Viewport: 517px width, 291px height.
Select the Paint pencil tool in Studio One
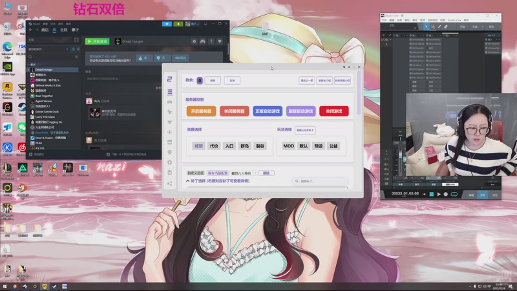pos(439,27)
